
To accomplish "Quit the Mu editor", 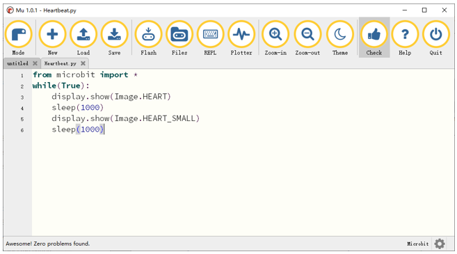I will click(435, 38).
